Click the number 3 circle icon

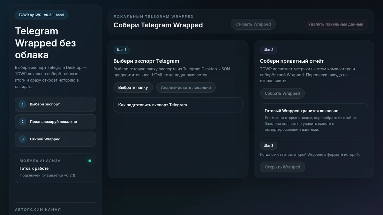point(22,139)
